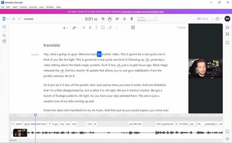
Task: Open the crop frame icon in right sidebar
Action: tap(227, 34)
